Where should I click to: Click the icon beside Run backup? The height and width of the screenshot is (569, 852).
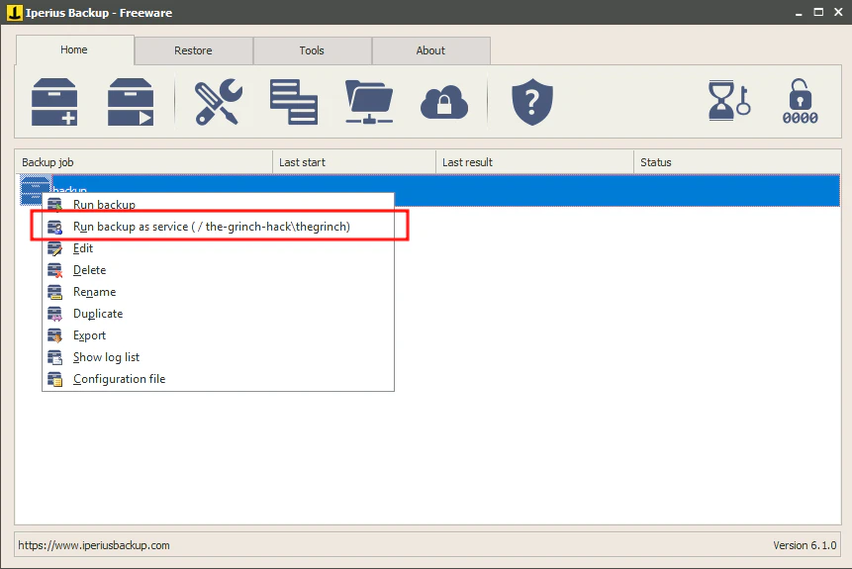[54, 204]
